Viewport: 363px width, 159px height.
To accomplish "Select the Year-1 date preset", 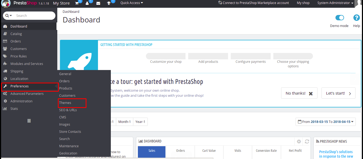I will [x=140, y=122].
